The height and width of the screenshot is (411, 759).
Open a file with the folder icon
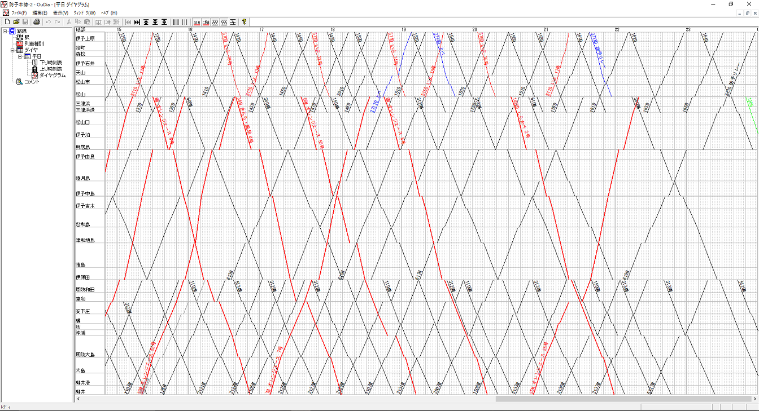coord(16,22)
